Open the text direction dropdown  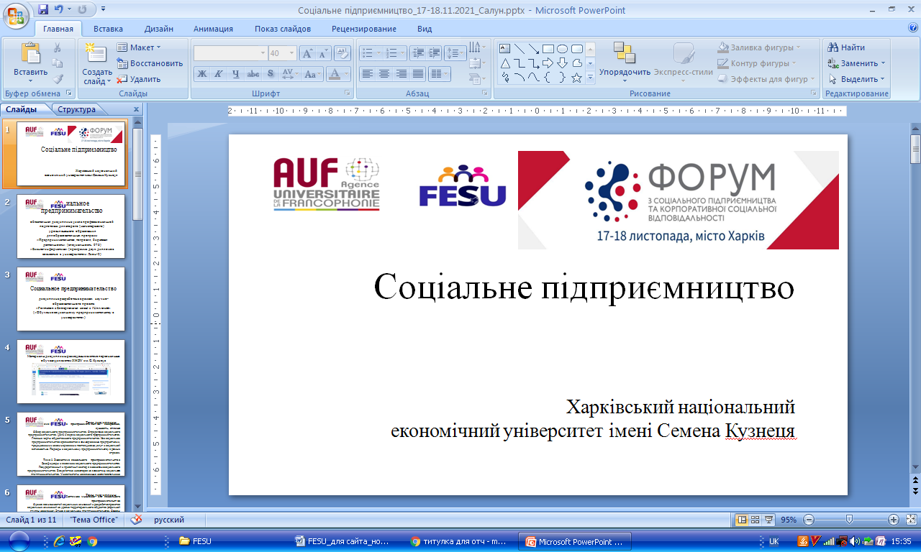(x=477, y=47)
